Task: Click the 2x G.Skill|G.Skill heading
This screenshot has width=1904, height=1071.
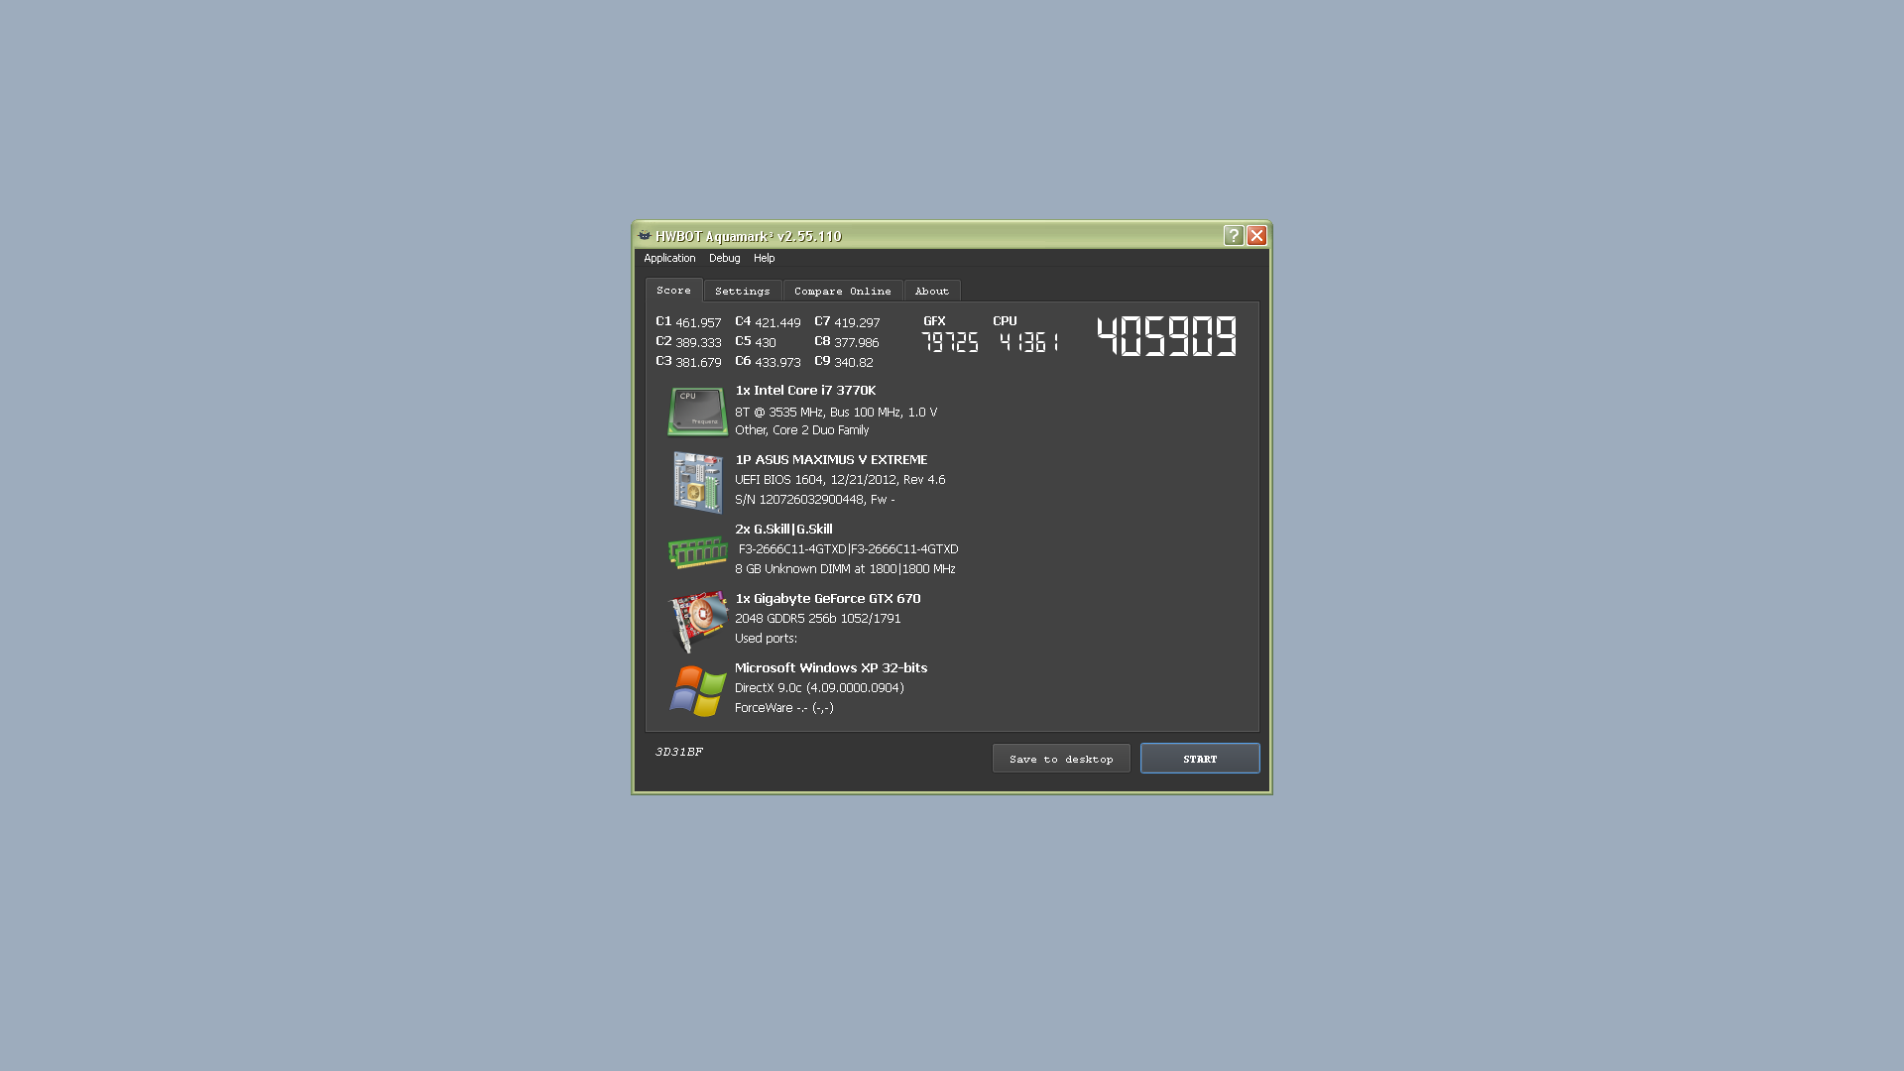Action: click(783, 530)
